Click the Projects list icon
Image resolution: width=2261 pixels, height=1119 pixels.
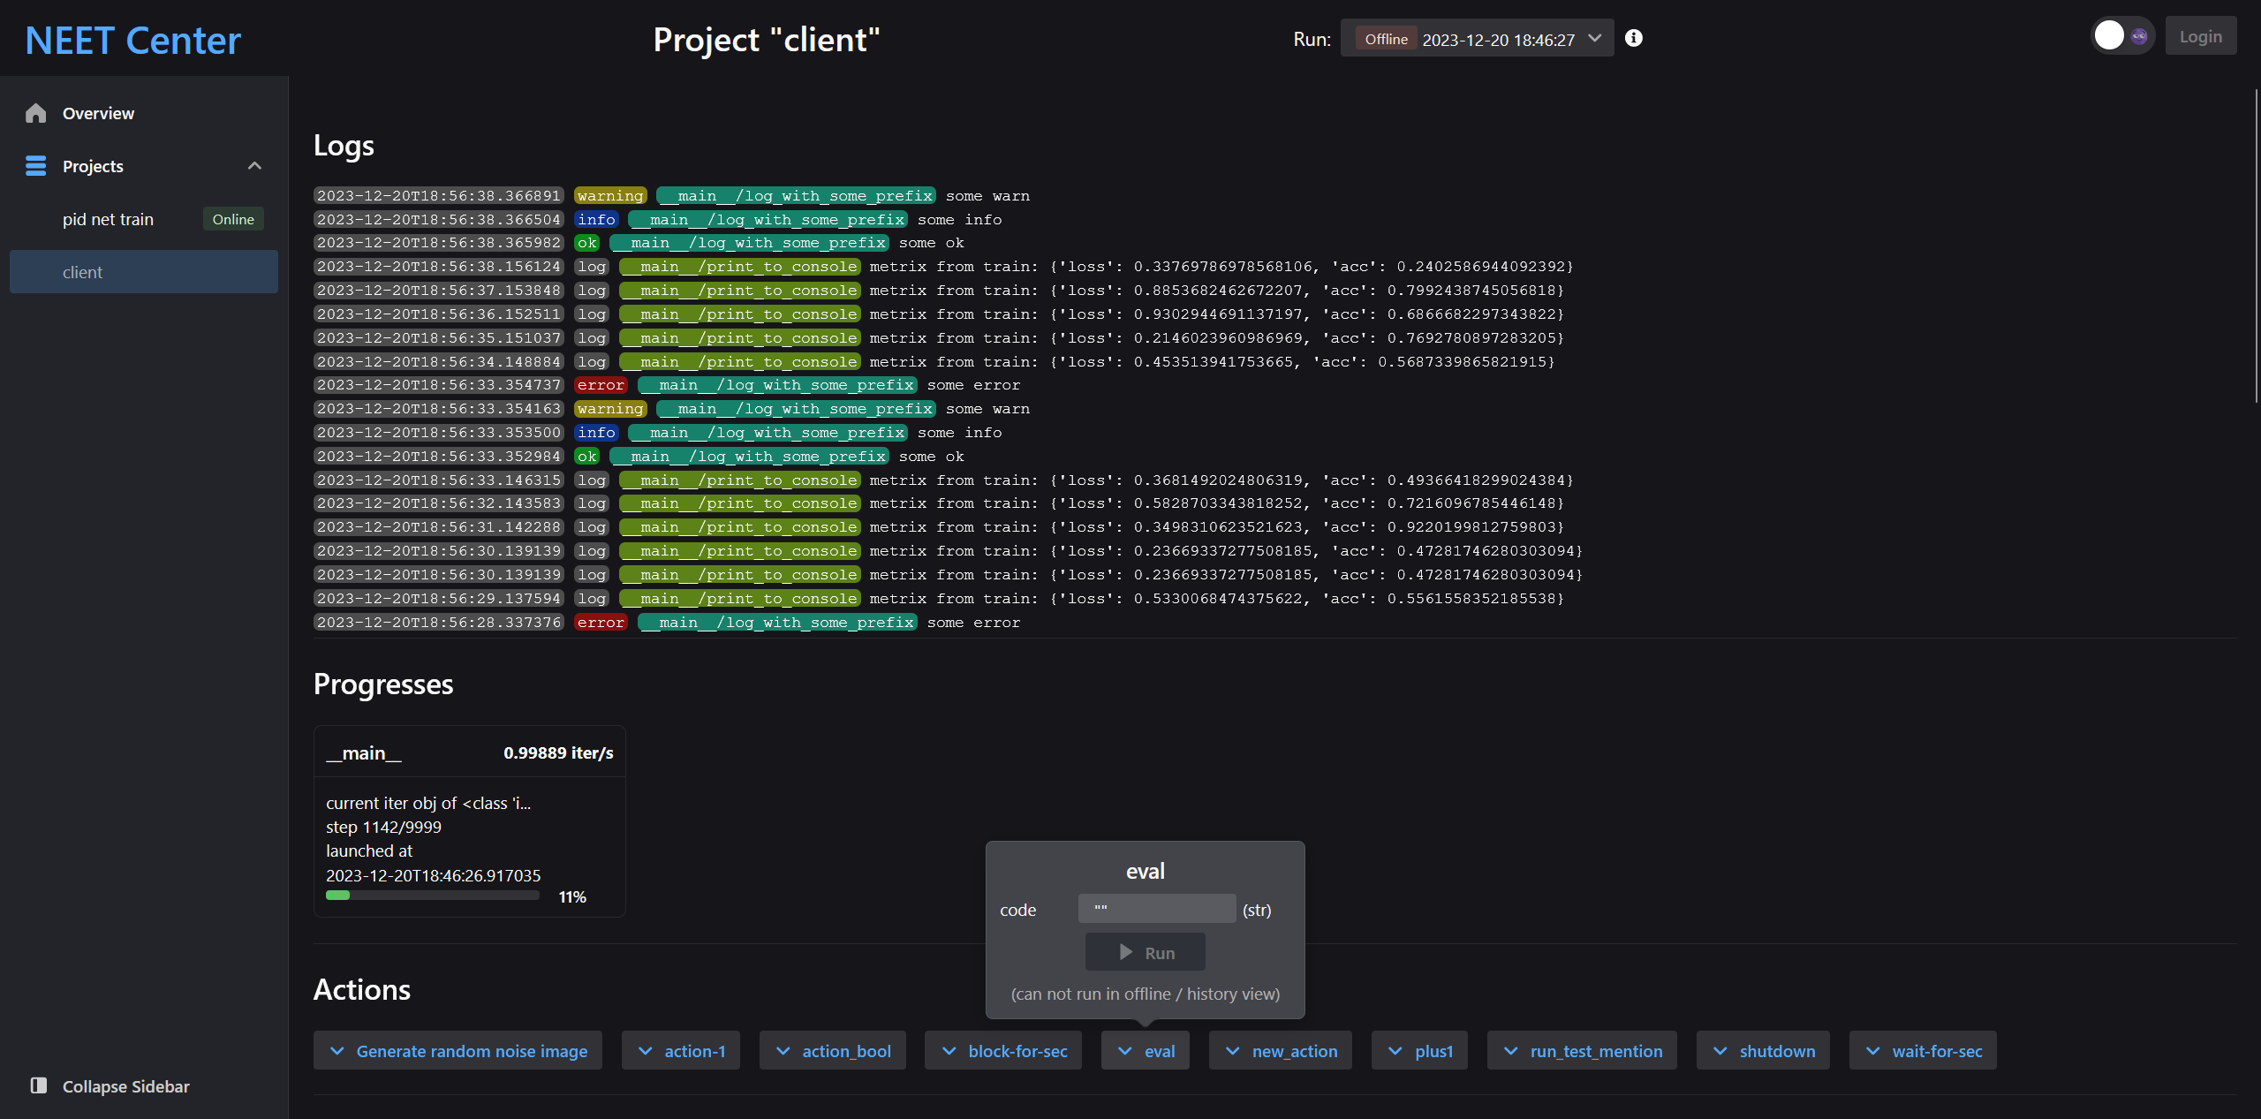click(35, 166)
